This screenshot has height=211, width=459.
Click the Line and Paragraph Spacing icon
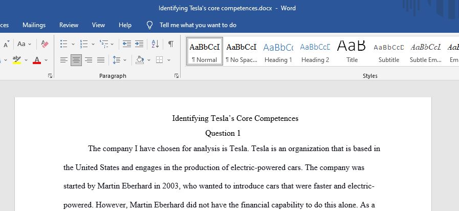click(x=117, y=60)
